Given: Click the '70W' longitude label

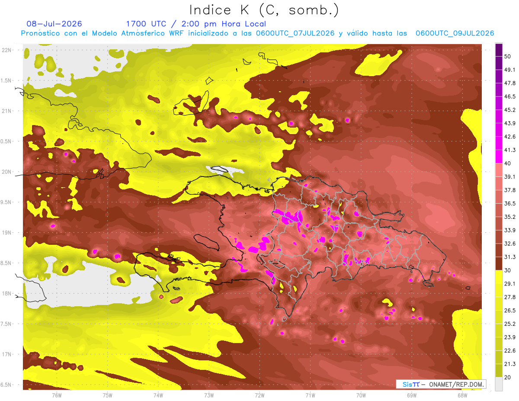Looking at the screenshot, I should coord(361,395).
